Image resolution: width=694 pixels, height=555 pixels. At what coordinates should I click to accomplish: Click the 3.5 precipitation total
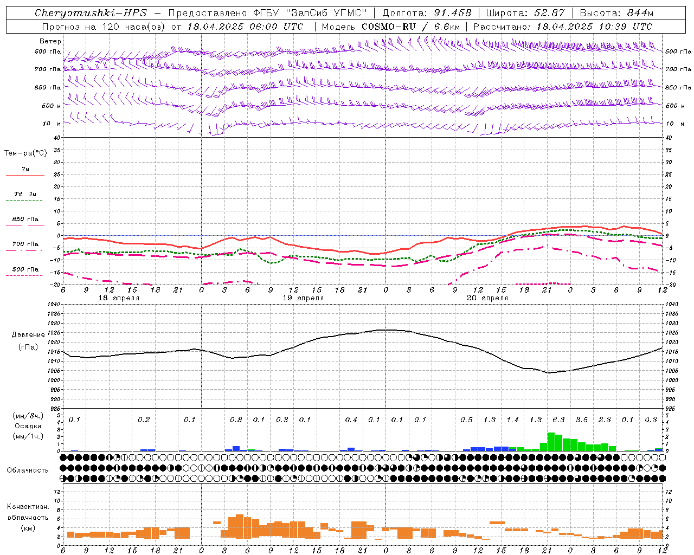(582, 420)
